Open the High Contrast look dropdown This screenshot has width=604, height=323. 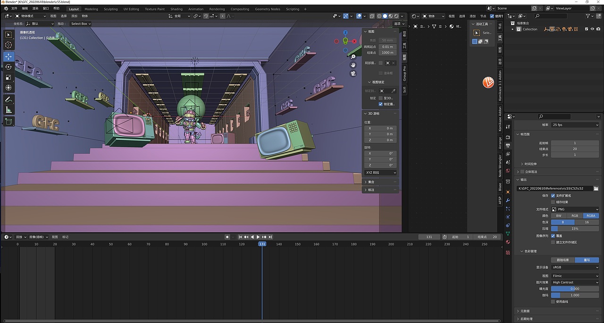pyautogui.click(x=575, y=282)
